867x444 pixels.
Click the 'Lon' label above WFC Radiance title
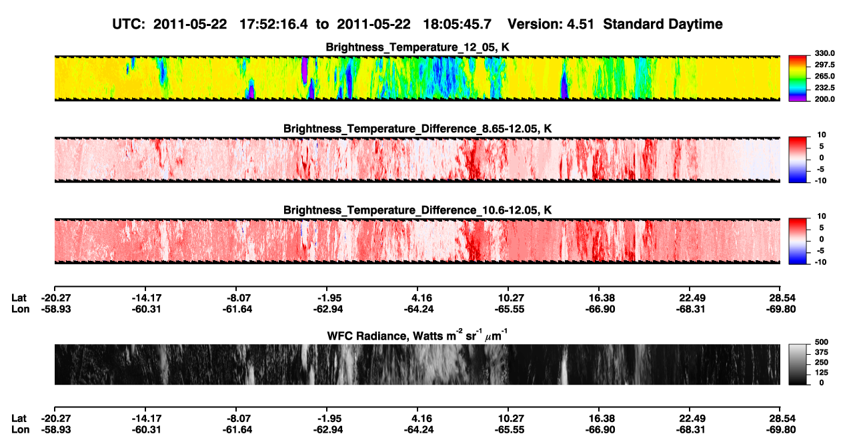click(x=19, y=309)
